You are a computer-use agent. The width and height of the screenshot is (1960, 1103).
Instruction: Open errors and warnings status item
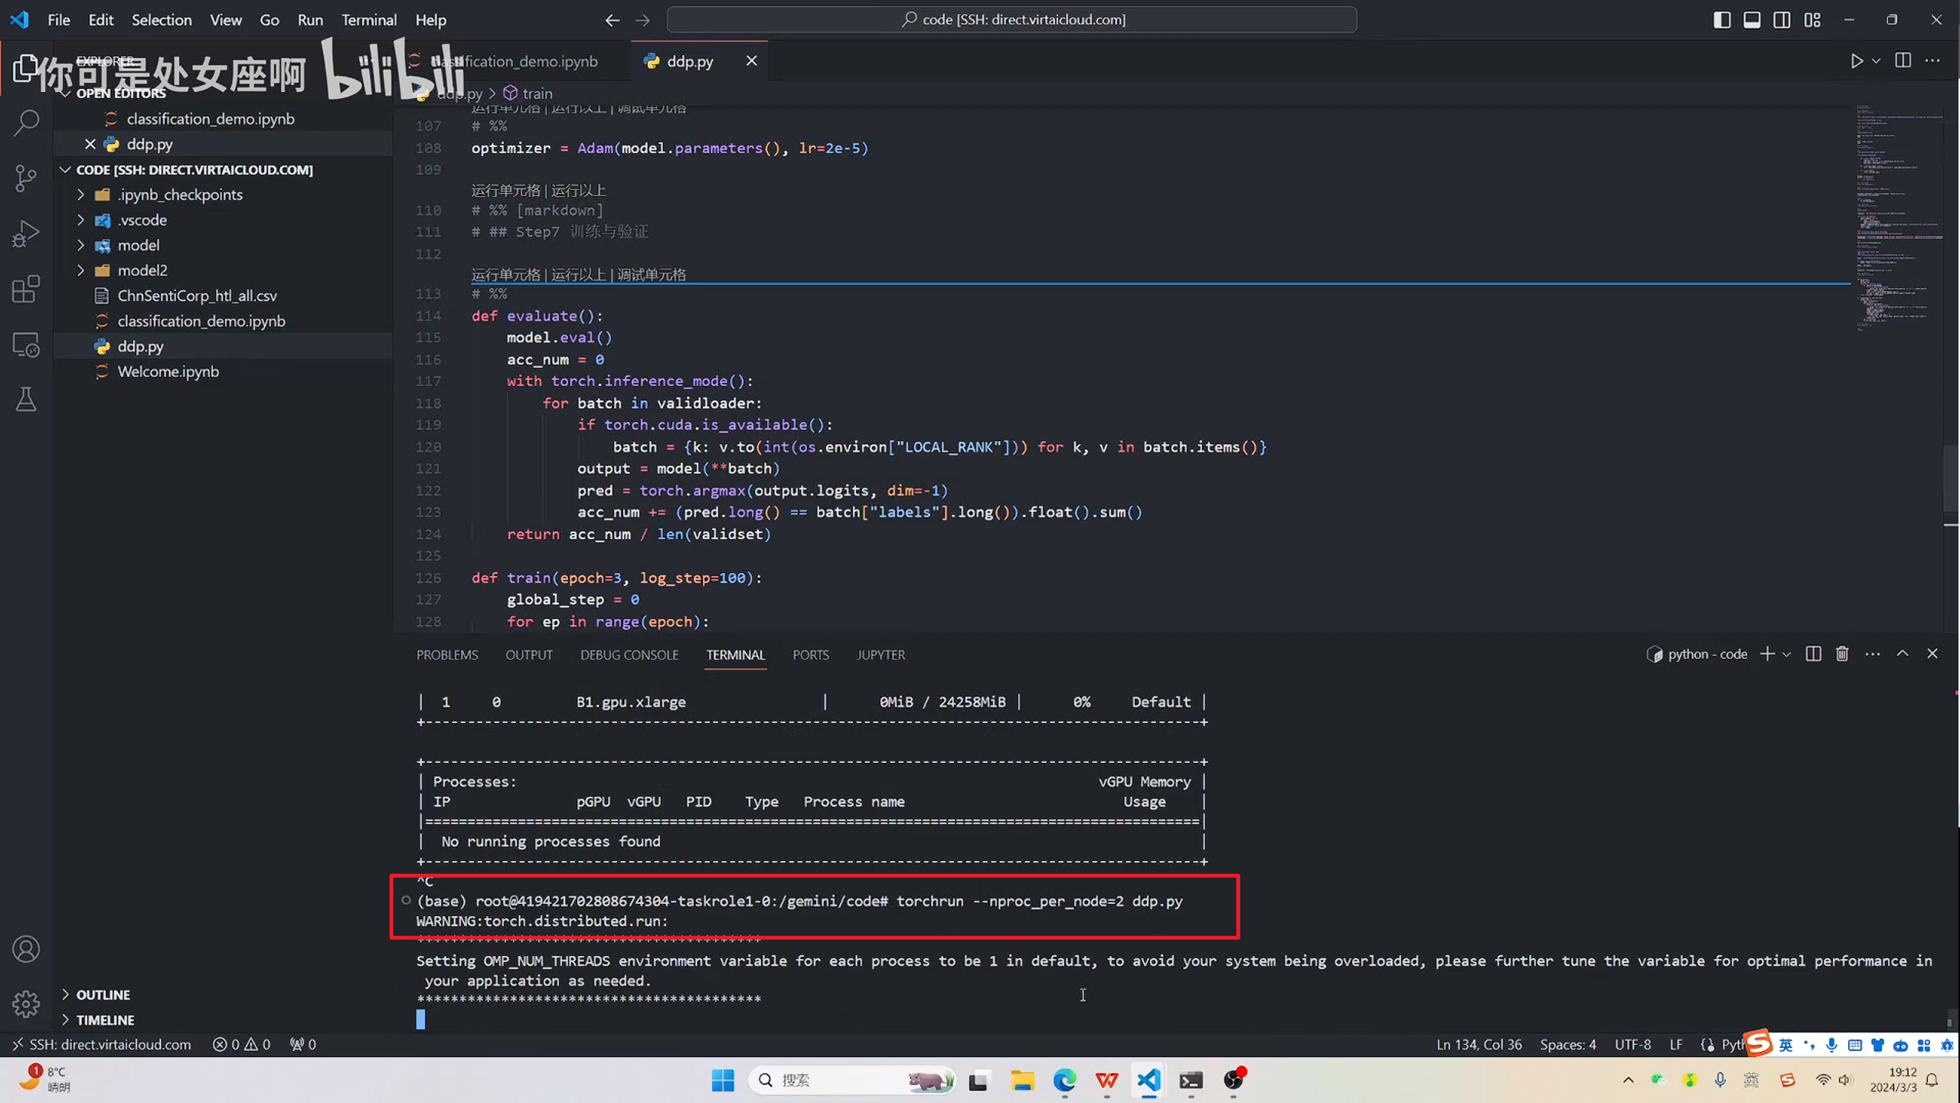(x=241, y=1044)
